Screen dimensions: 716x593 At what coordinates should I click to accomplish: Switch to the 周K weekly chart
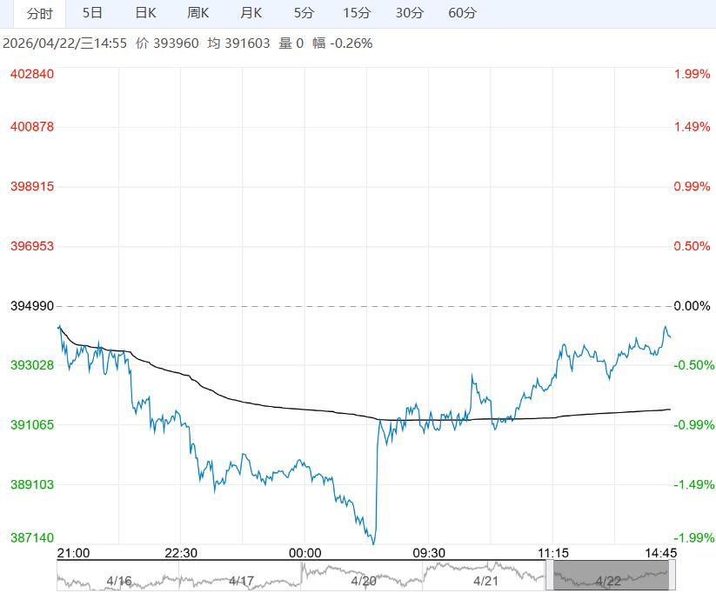pyautogui.click(x=198, y=13)
